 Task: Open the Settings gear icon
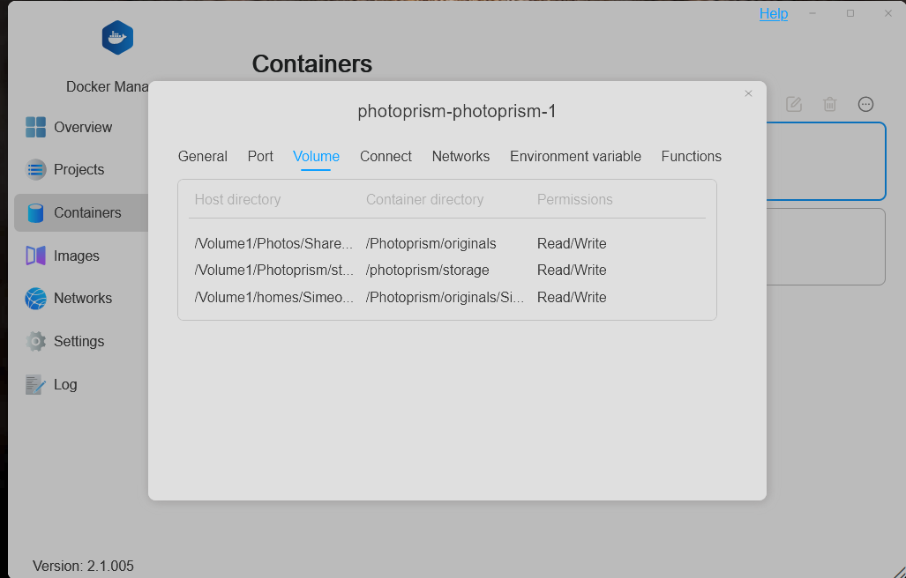click(36, 342)
